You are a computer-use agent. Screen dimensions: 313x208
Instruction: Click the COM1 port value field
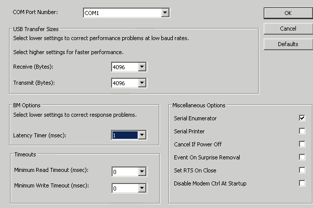[x=123, y=13]
